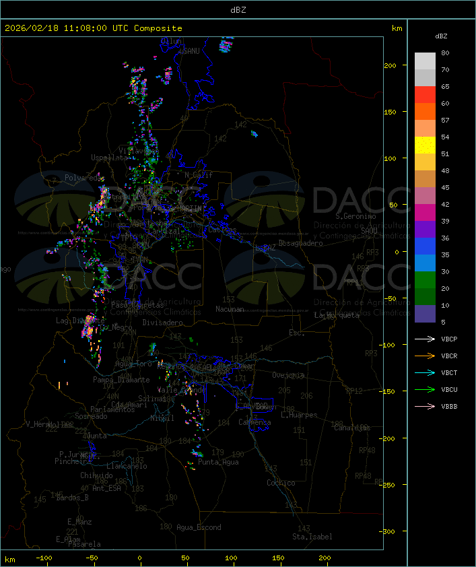Click the green VBCU arrow icon
Image resolution: width=476 pixels, height=567 pixels.
(425, 389)
